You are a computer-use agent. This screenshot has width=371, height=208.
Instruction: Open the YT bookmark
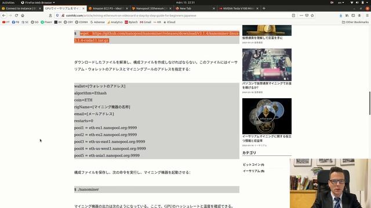tap(6, 22)
